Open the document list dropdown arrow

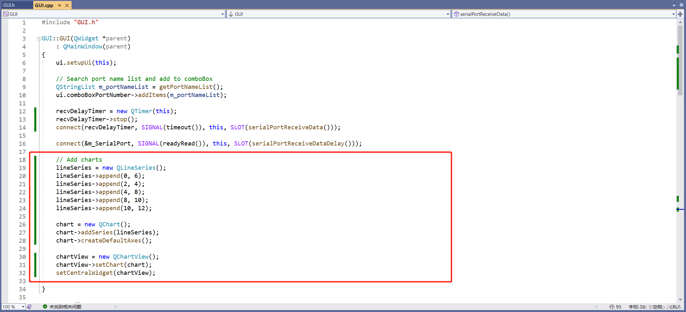point(674,5)
